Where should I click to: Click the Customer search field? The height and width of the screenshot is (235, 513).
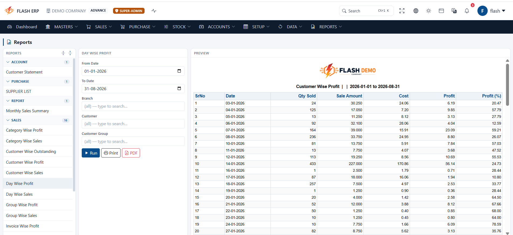coord(133,124)
